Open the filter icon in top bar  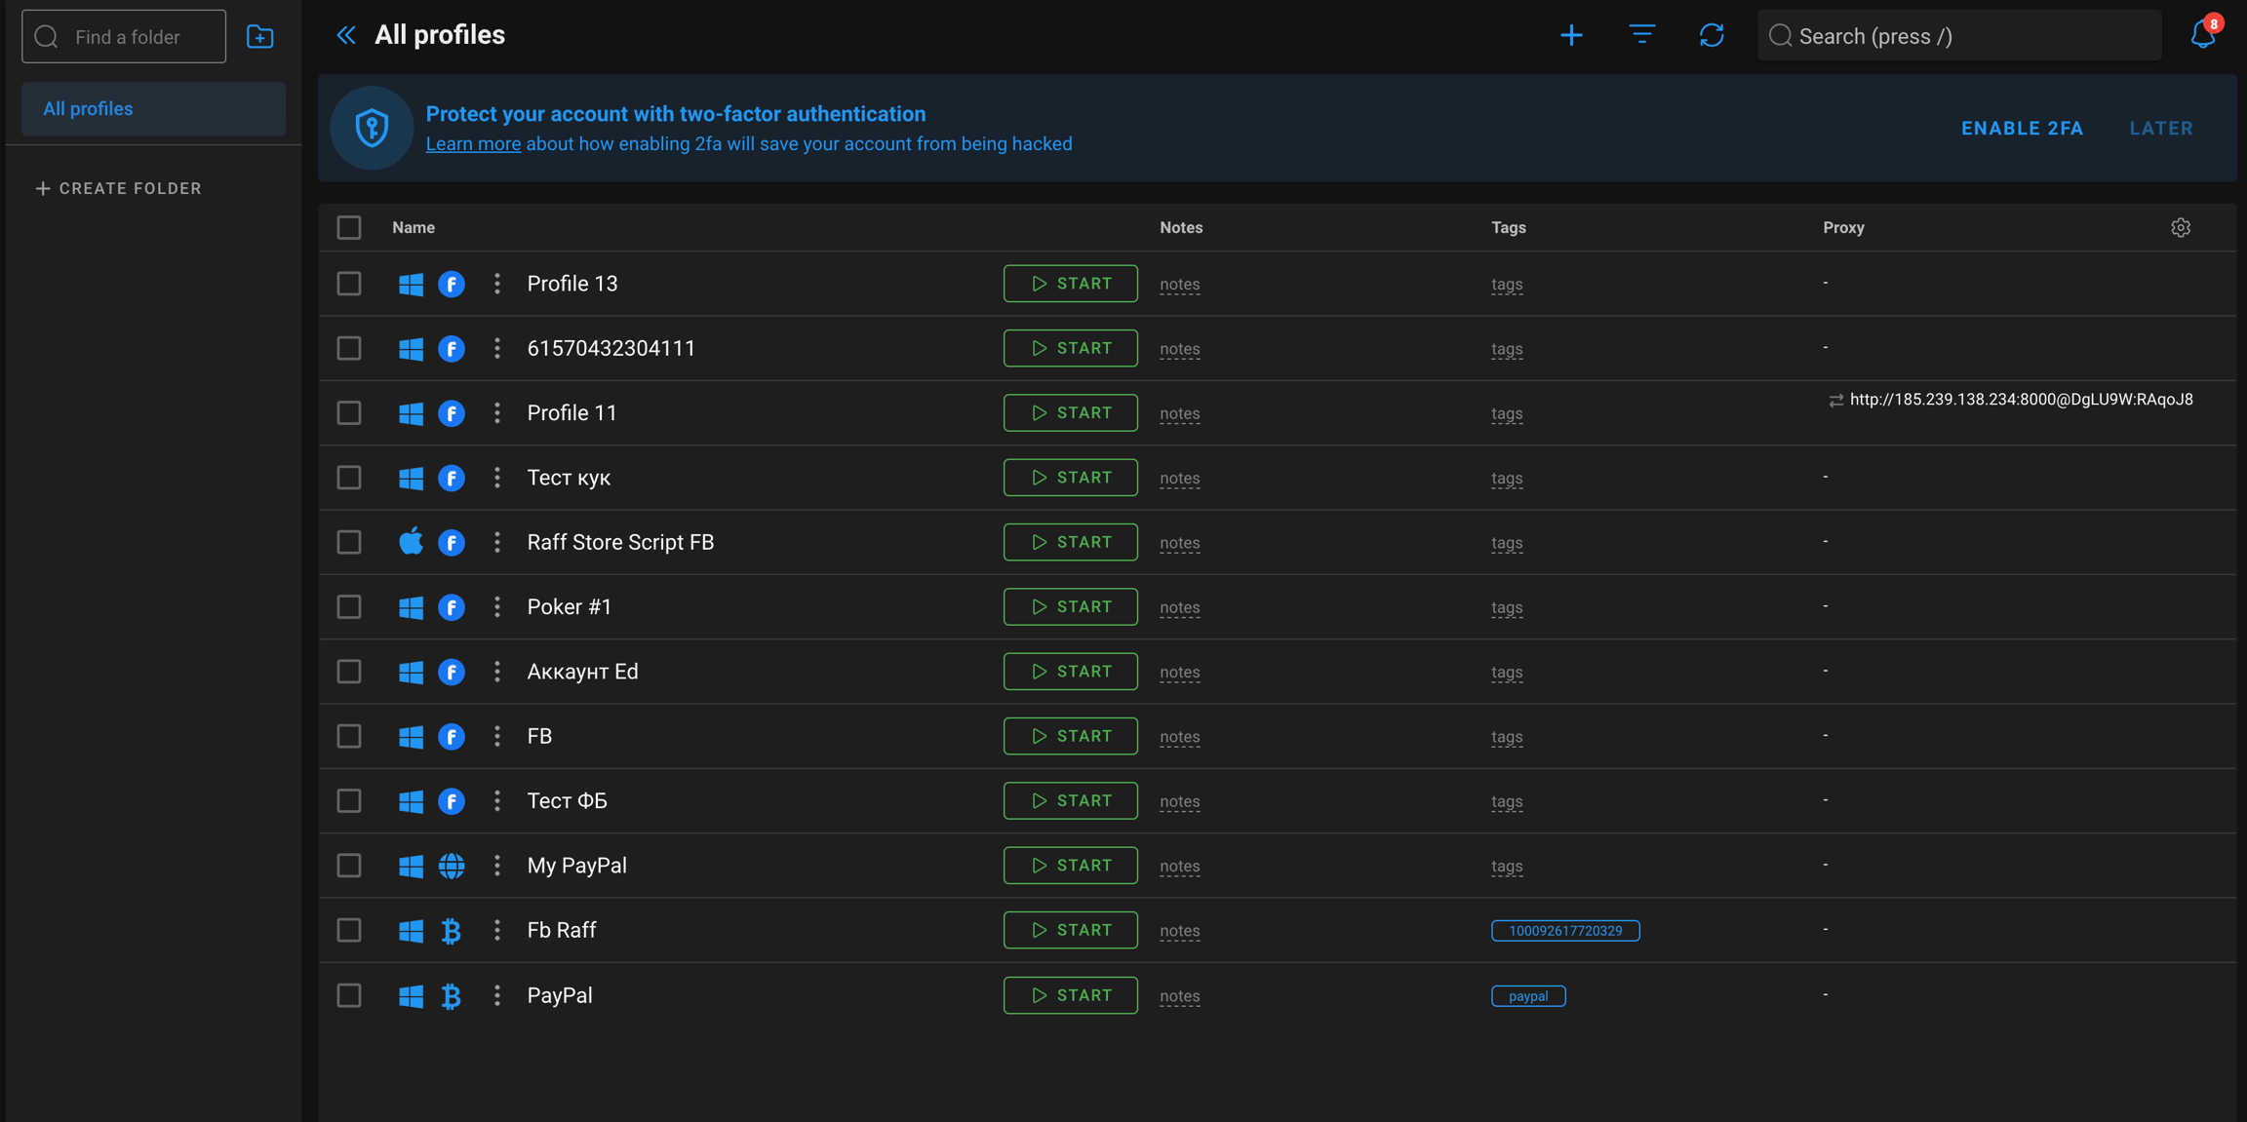pyautogui.click(x=1642, y=36)
